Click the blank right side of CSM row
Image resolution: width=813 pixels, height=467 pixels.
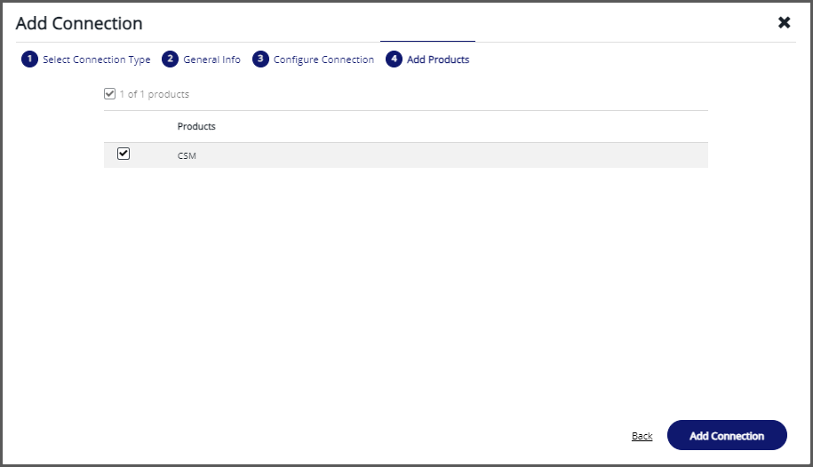(x=533, y=155)
